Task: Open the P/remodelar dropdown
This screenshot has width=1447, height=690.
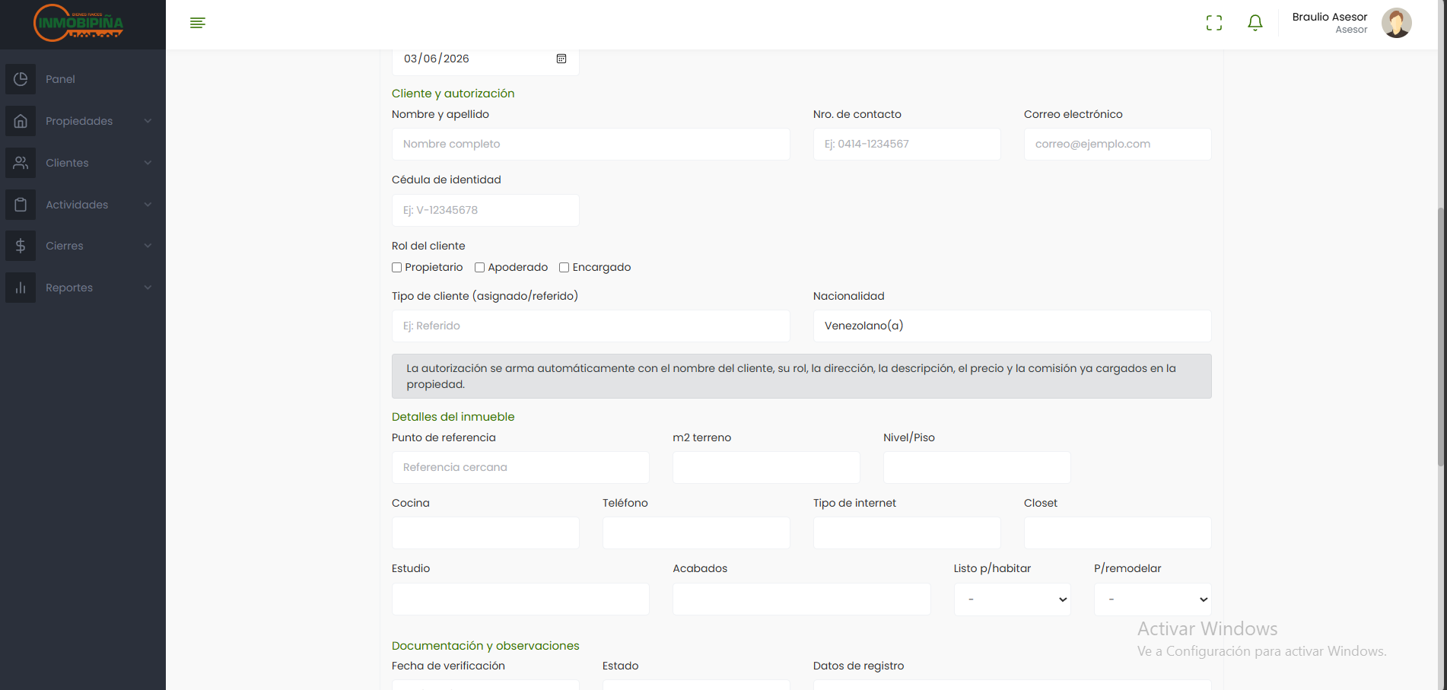Action: 1153,599
